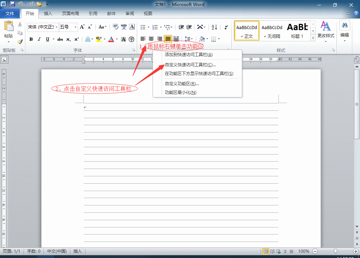Viewport: 360px width, 258px height.
Task: Expand the Styles gallery More arrow
Action: pyautogui.click(x=313, y=38)
